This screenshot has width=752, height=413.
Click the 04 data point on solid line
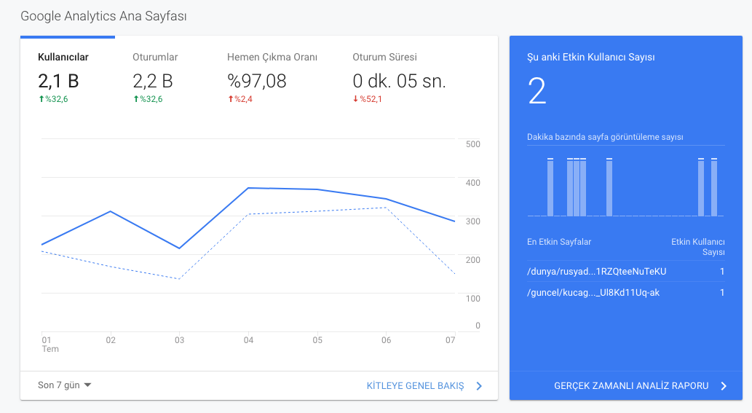click(x=248, y=188)
